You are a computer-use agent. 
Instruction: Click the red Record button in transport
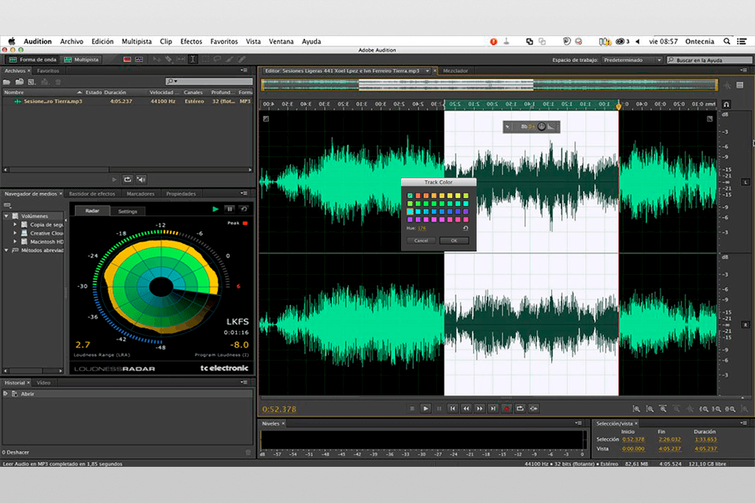pyautogui.click(x=506, y=409)
